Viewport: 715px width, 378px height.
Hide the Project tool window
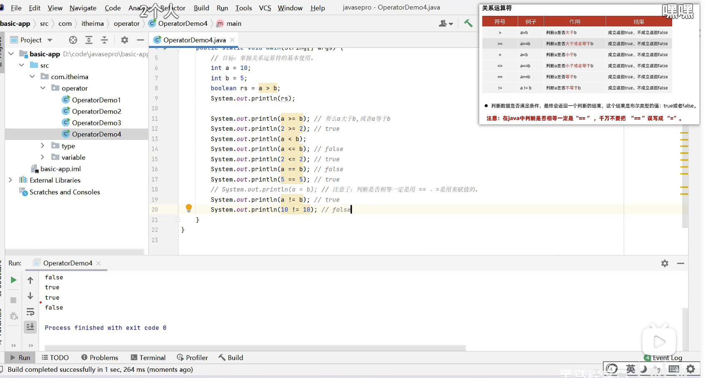coord(140,40)
